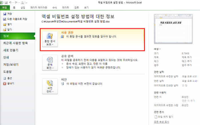Click the 파일 (File) ribbon tab

pyautogui.click(x=5, y=7)
